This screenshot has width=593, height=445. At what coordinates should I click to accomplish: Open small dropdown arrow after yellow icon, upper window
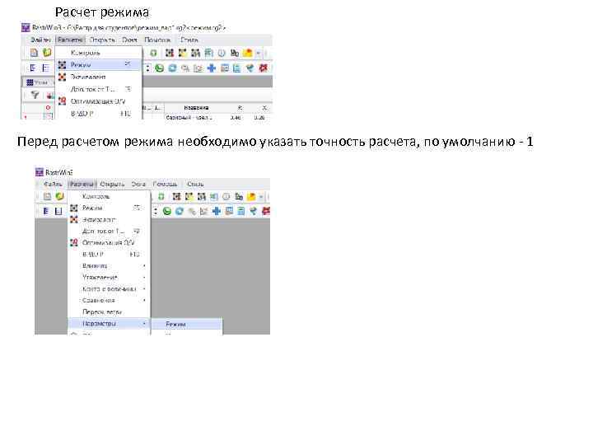click(x=259, y=54)
